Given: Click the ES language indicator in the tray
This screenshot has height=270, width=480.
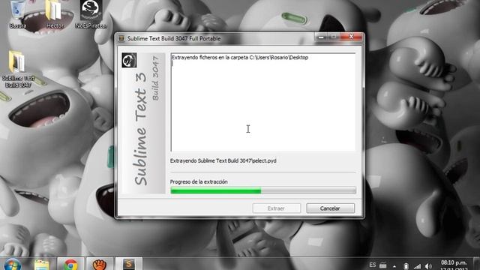Looking at the screenshot, I should pyautogui.click(x=373, y=265).
